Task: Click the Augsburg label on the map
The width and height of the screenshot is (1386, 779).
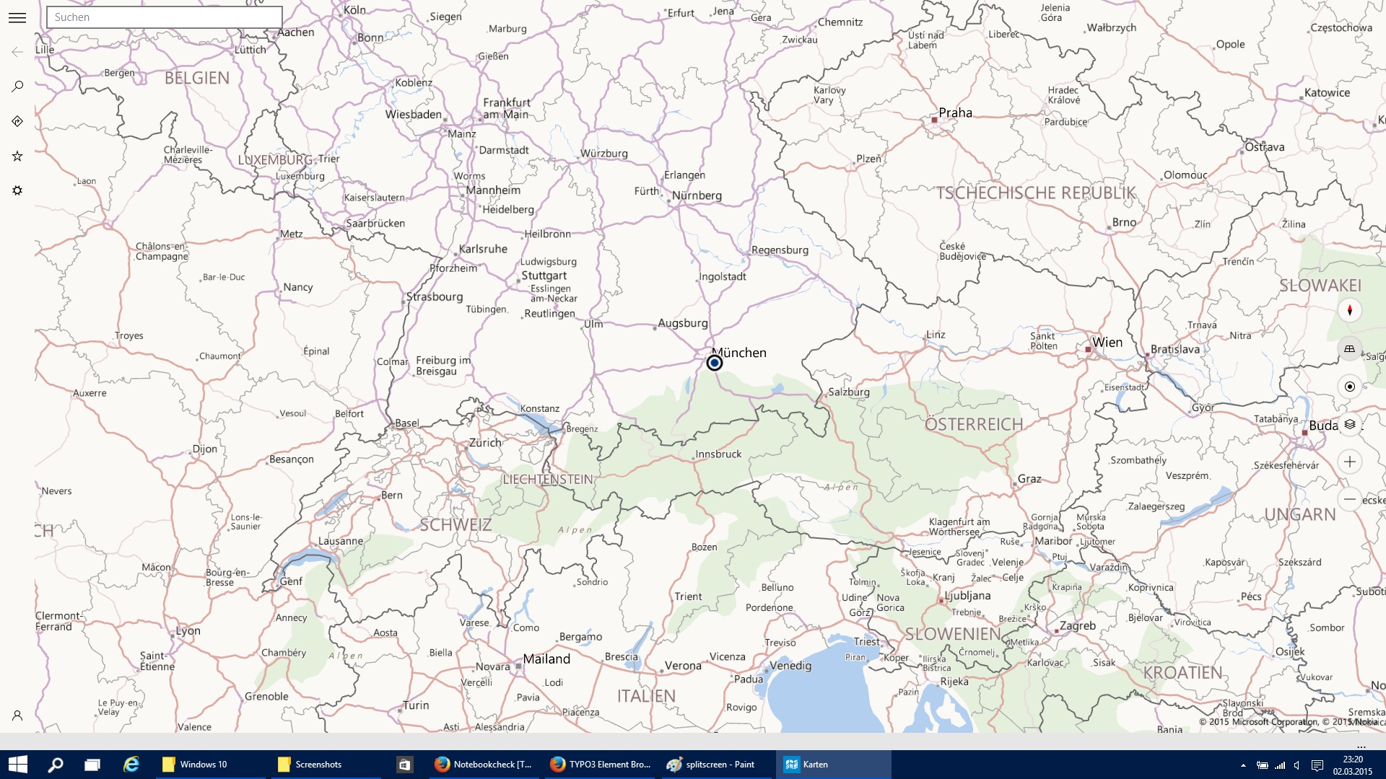Action: tap(683, 323)
